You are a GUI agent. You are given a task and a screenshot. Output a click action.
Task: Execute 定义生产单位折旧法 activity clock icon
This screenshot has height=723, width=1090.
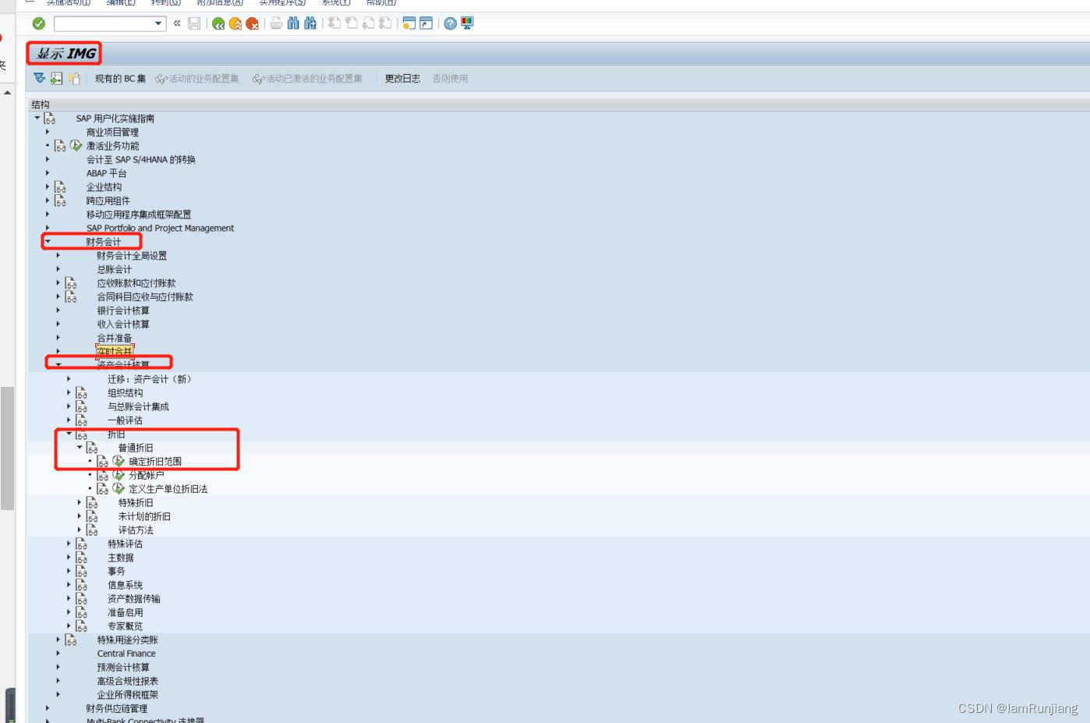coord(119,489)
